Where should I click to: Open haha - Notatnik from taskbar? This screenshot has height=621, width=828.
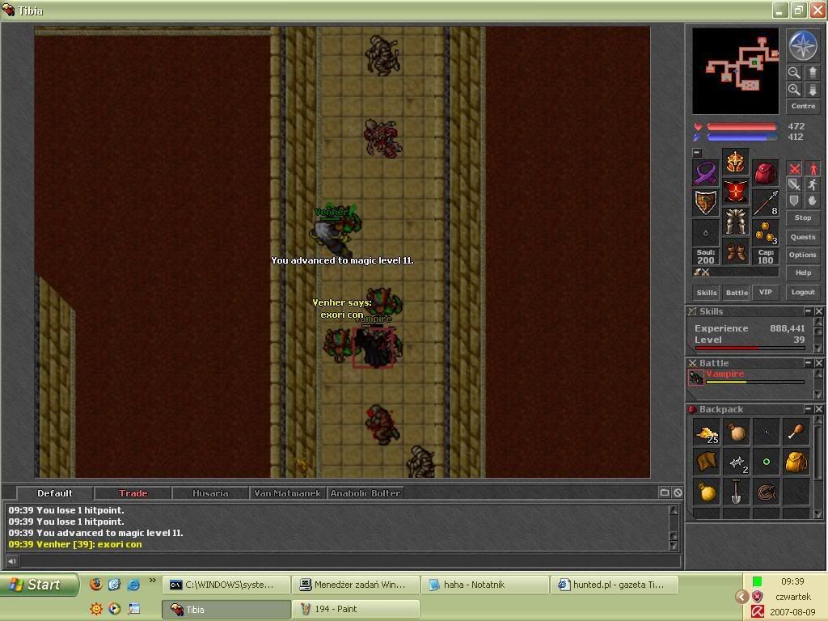tap(484, 585)
